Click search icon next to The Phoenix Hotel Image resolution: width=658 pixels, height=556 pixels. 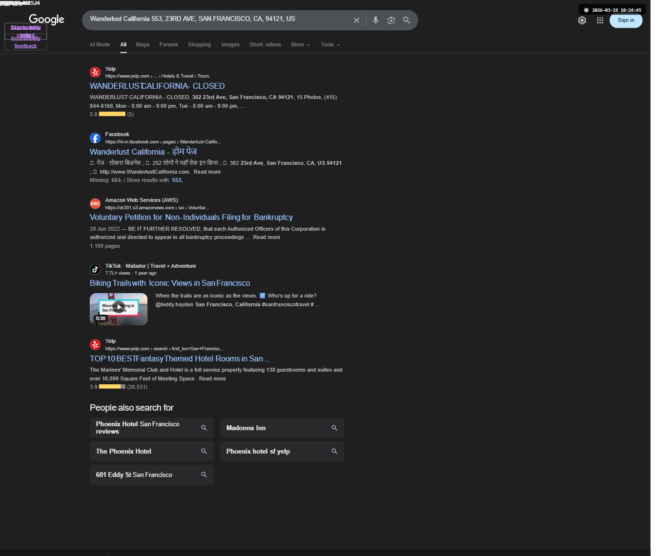(x=204, y=451)
